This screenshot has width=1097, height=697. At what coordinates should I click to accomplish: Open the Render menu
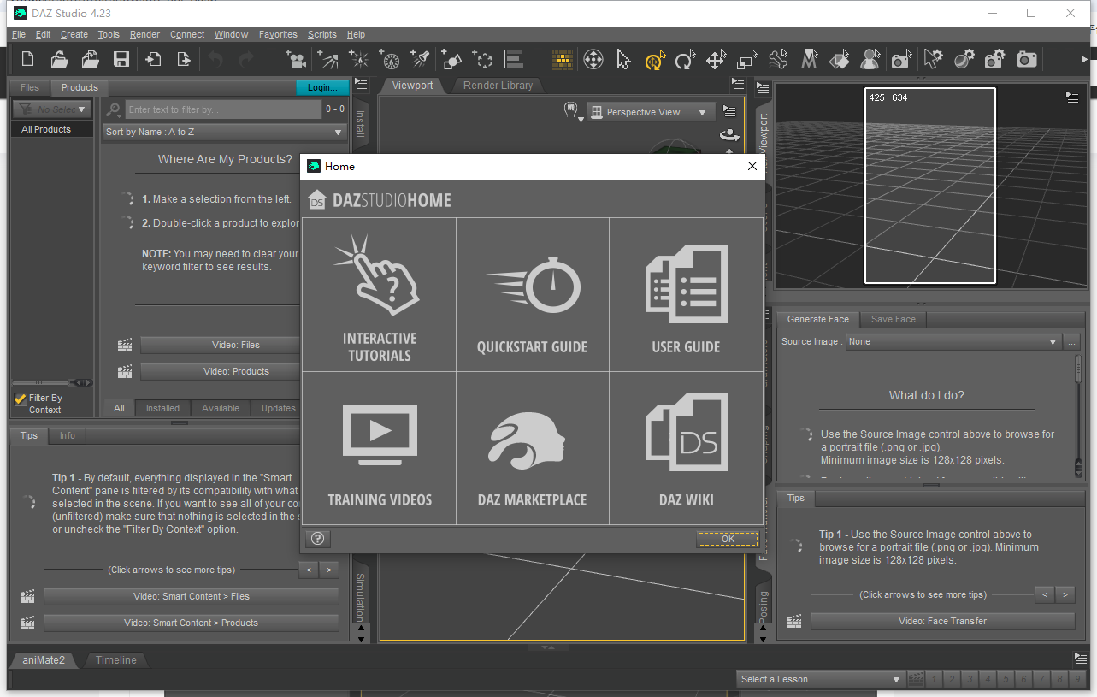pyautogui.click(x=144, y=34)
